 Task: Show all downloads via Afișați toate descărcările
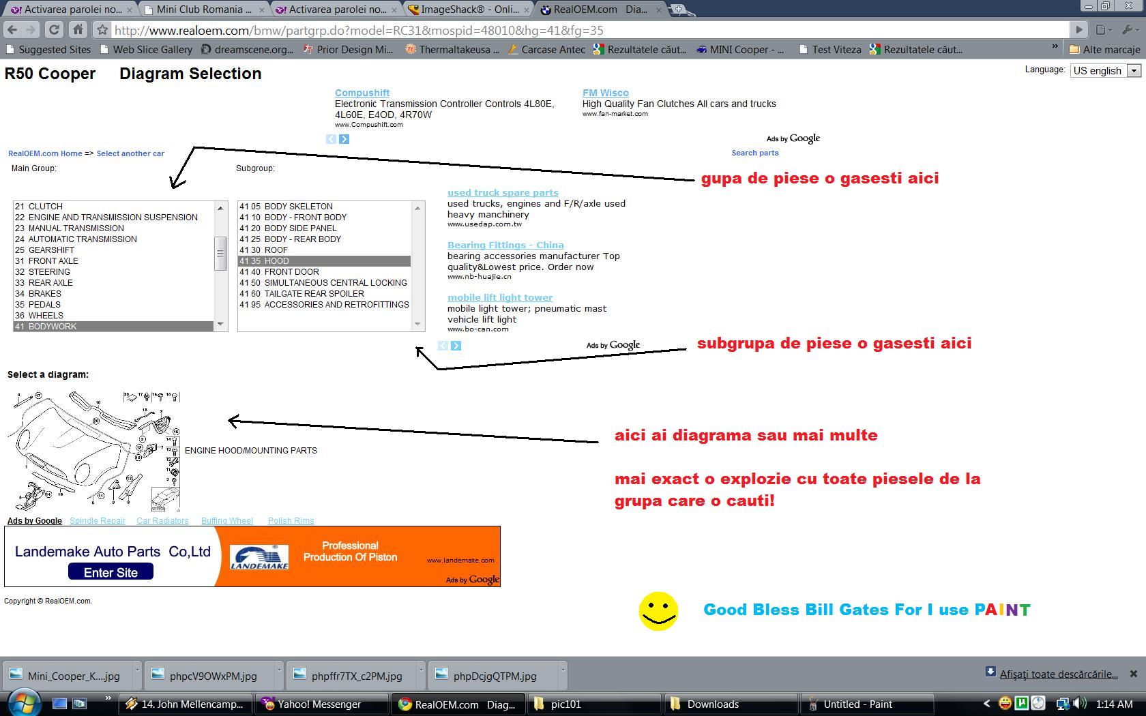[1059, 674]
